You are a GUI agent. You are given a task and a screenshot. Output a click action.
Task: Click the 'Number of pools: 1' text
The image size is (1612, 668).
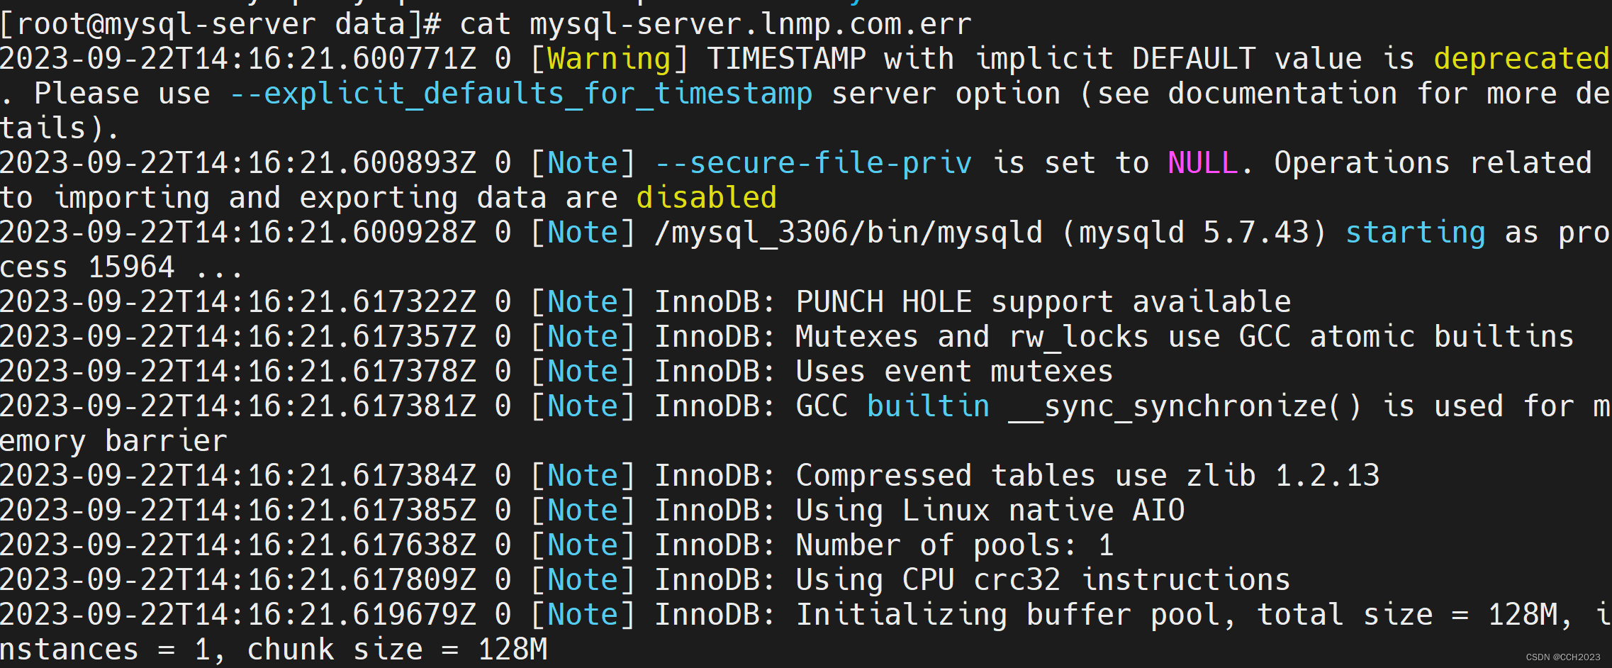click(x=954, y=545)
